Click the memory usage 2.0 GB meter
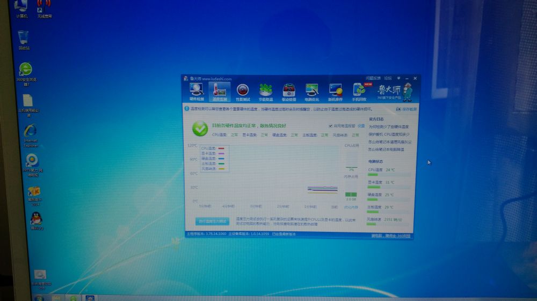The height and width of the screenshot is (301, 537). point(351,191)
